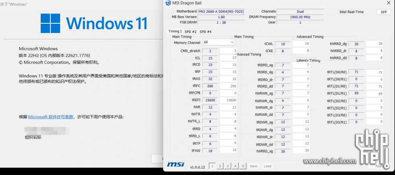The image size is (395, 175).
Task: Switch to the Timing I tab
Action: click(175, 31)
